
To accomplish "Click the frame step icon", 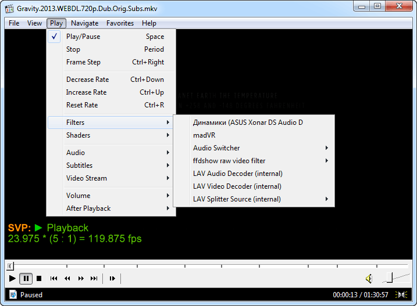I will click(x=112, y=279).
